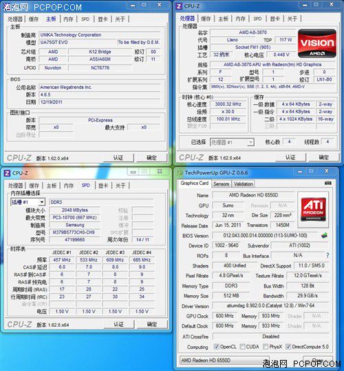Image resolution: width=344 pixels, height=371 pixels.
Task: Click 认证 button in mainboard CPU-Z window
Action: pyautogui.click(x=118, y=158)
